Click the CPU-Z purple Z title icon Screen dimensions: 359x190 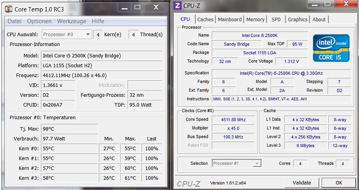[x=178, y=6]
